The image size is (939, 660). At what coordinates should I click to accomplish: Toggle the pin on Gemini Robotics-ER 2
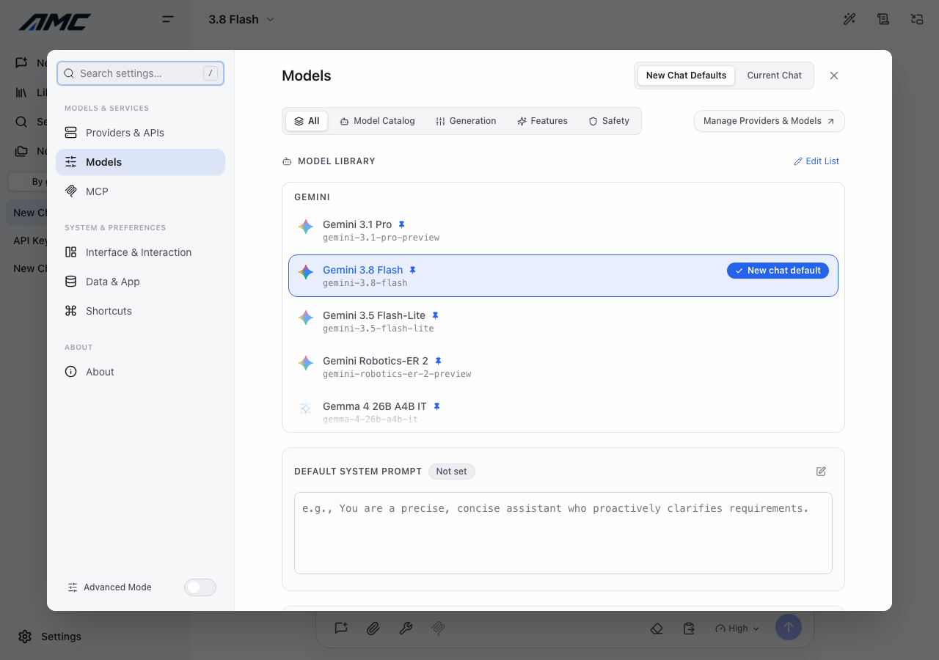[438, 361]
